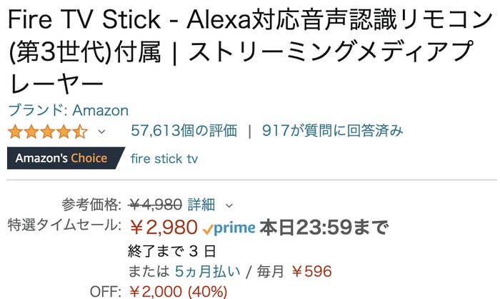Open the 917が質問に回答済み link
500x299 pixels.
(x=333, y=131)
